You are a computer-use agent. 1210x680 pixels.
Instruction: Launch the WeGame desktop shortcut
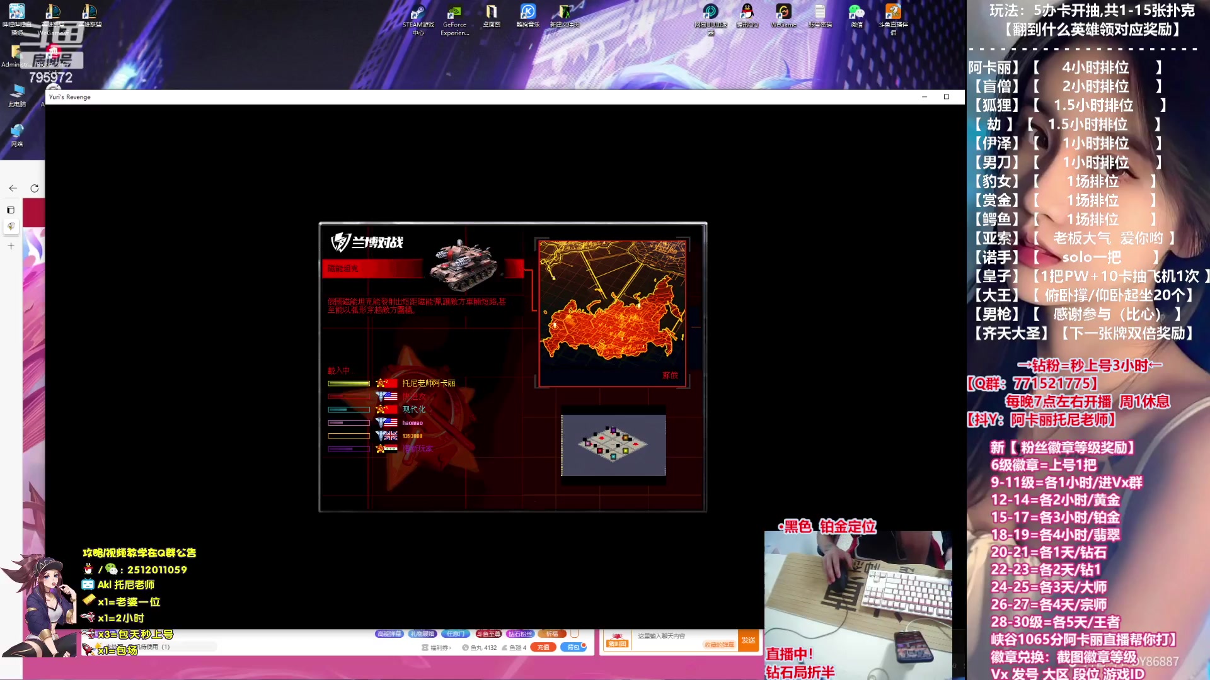(x=783, y=13)
